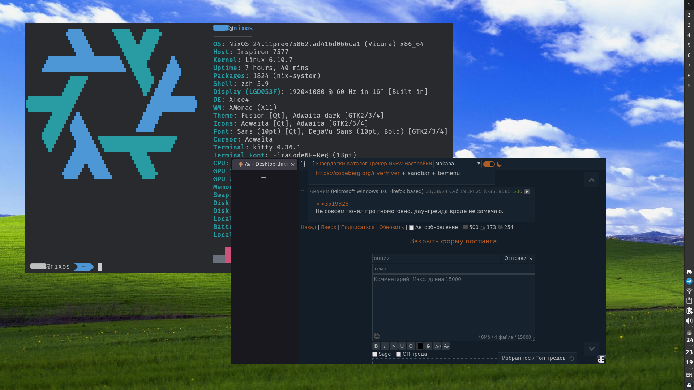Focus the тема subject field

[453, 269]
